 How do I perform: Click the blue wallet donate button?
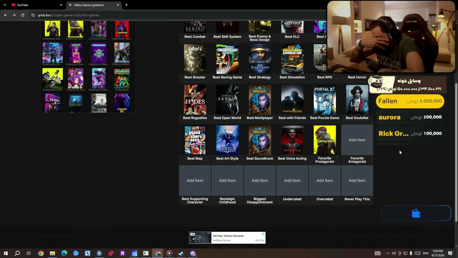click(416, 214)
